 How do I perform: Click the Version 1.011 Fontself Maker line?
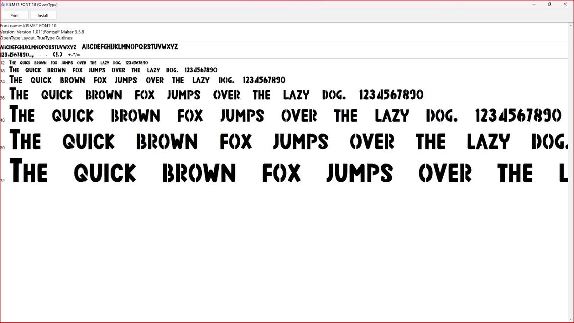point(42,31)
